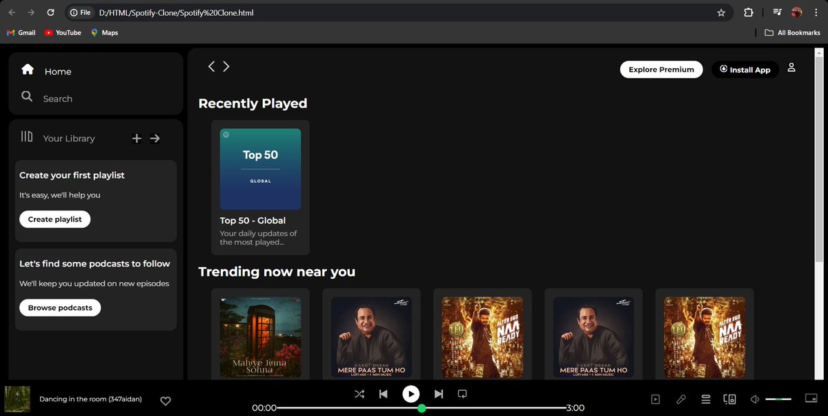The image size is (828, 416).
Task: Adjust the volume slider
Action: click(x=778, y=399)
